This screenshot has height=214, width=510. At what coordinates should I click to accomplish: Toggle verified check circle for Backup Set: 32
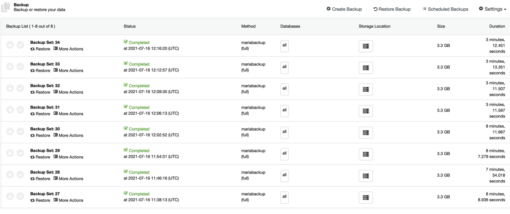(x=20, y=88)
